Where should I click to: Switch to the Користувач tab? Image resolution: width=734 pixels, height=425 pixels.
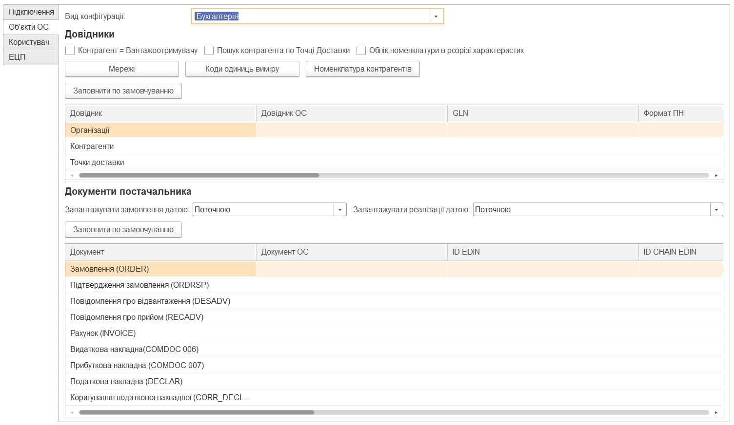click(x=31, y=42)
